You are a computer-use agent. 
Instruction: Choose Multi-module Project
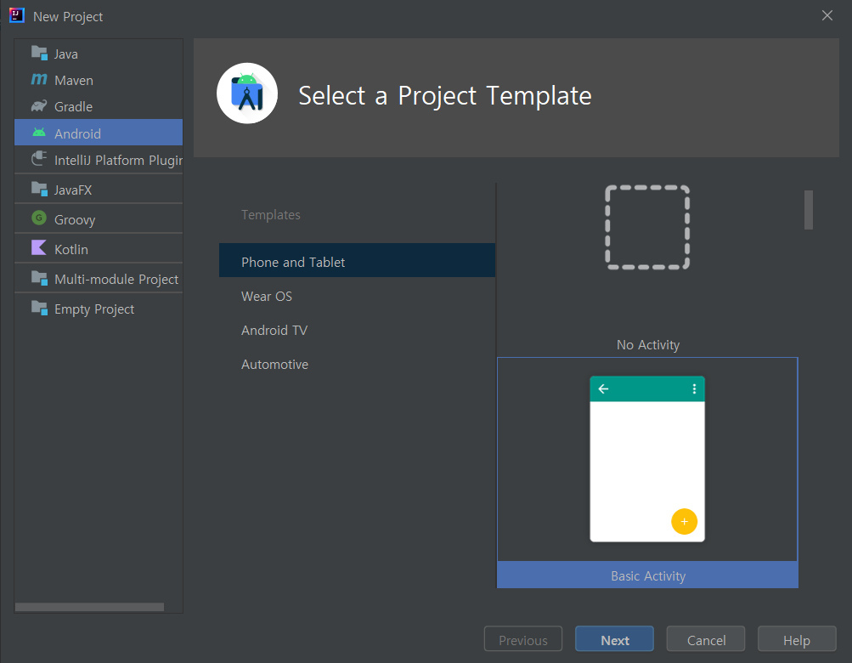(x=99, y=279)
